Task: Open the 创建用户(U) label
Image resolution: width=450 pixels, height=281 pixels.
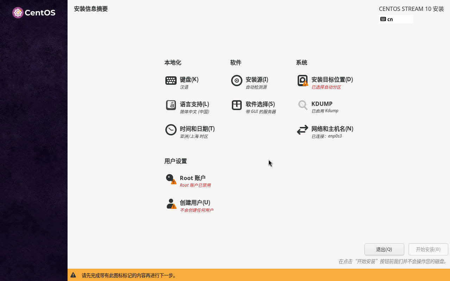Action: [x=195, y=203]
